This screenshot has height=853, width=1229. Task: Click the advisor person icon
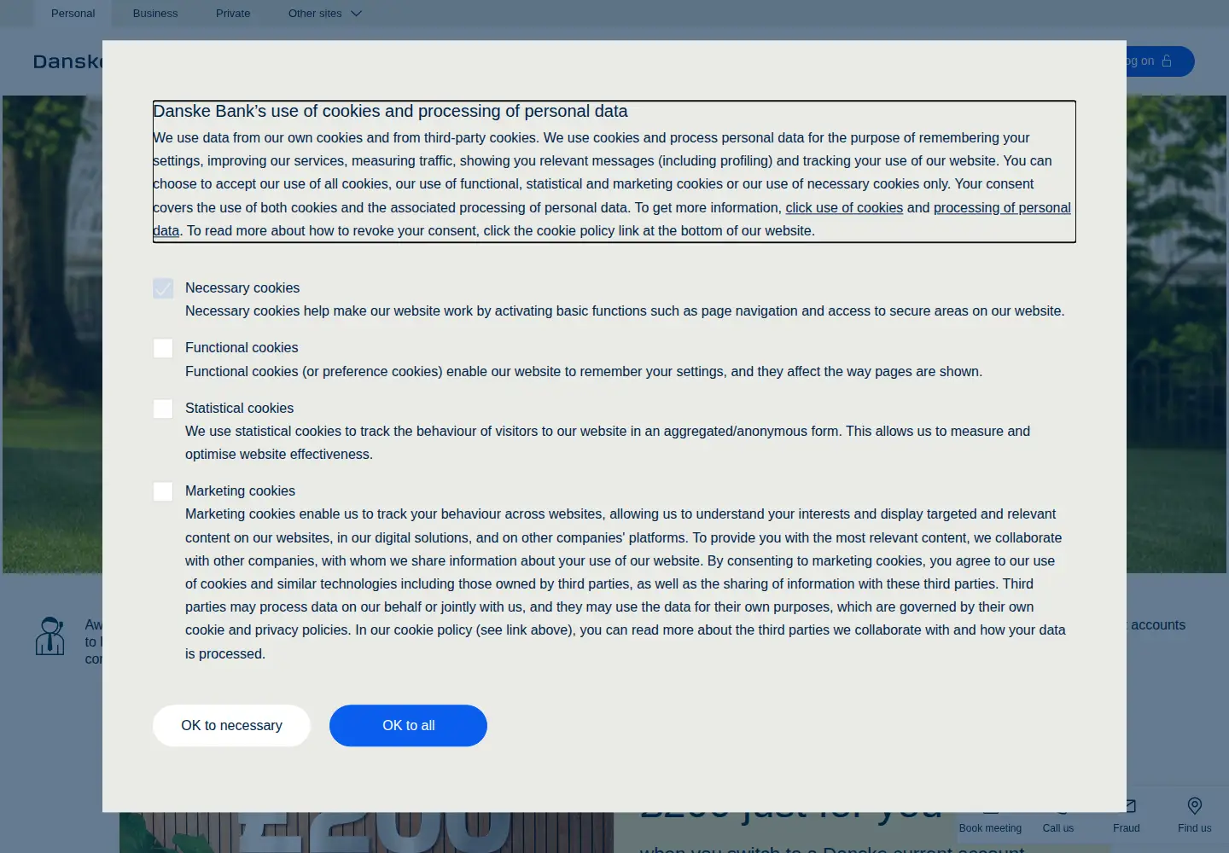click(50, 636)
